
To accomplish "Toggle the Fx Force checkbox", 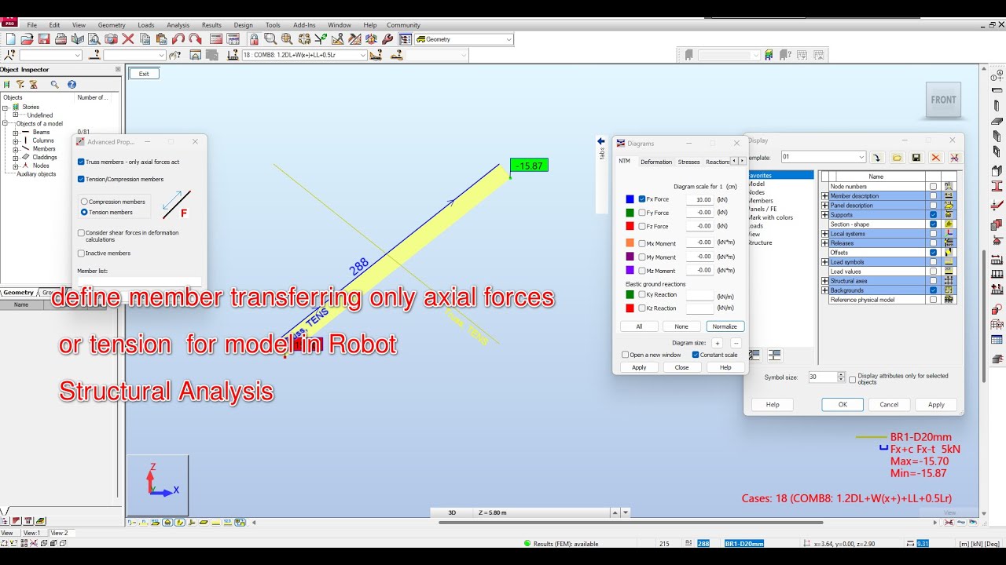I will [642, 199].
